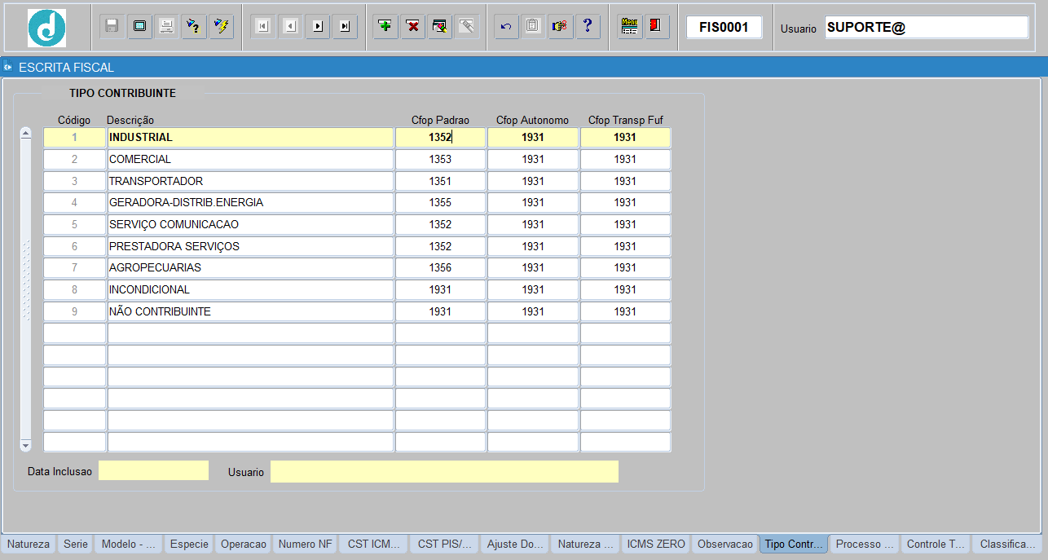The height and width of the screenshot is (560, 1048).
Task: Select the INDUSTRIAL description cell
Action: coord(250,138)
